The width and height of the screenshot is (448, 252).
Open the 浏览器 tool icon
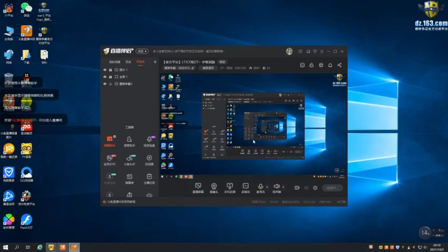pos(149,160)
